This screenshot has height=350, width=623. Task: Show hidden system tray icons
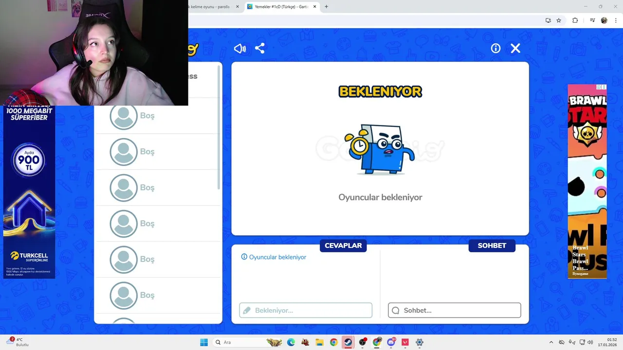[551, 342]
